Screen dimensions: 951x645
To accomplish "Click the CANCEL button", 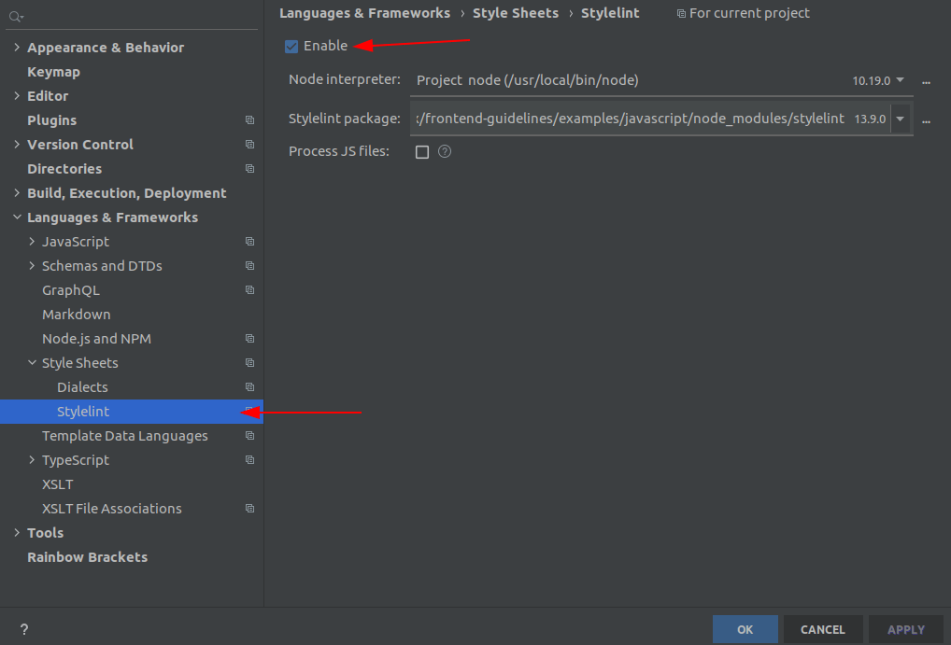I will click(822, 629).
